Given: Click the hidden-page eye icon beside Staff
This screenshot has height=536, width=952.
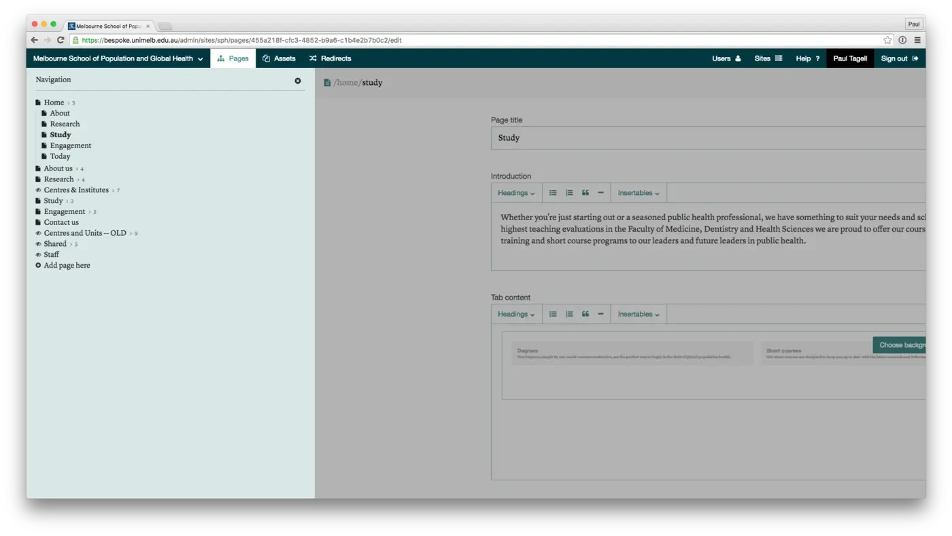Looking at the screenshot, I should tap(38, 255).
